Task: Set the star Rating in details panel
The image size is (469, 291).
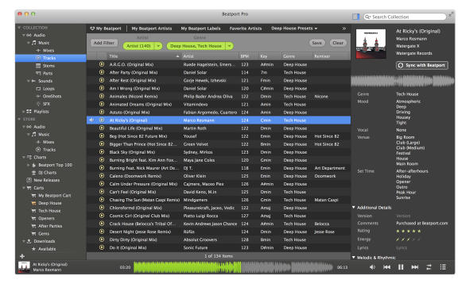Action: [x=409, y=231]
